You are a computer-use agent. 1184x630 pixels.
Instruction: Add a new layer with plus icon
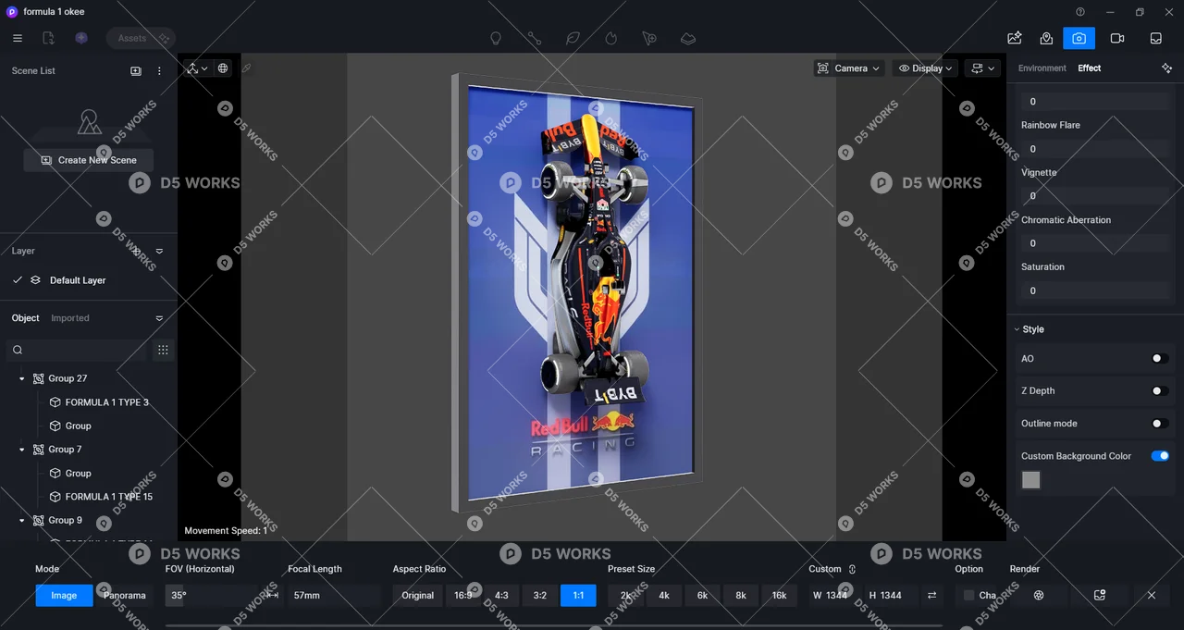pos(136,251)
